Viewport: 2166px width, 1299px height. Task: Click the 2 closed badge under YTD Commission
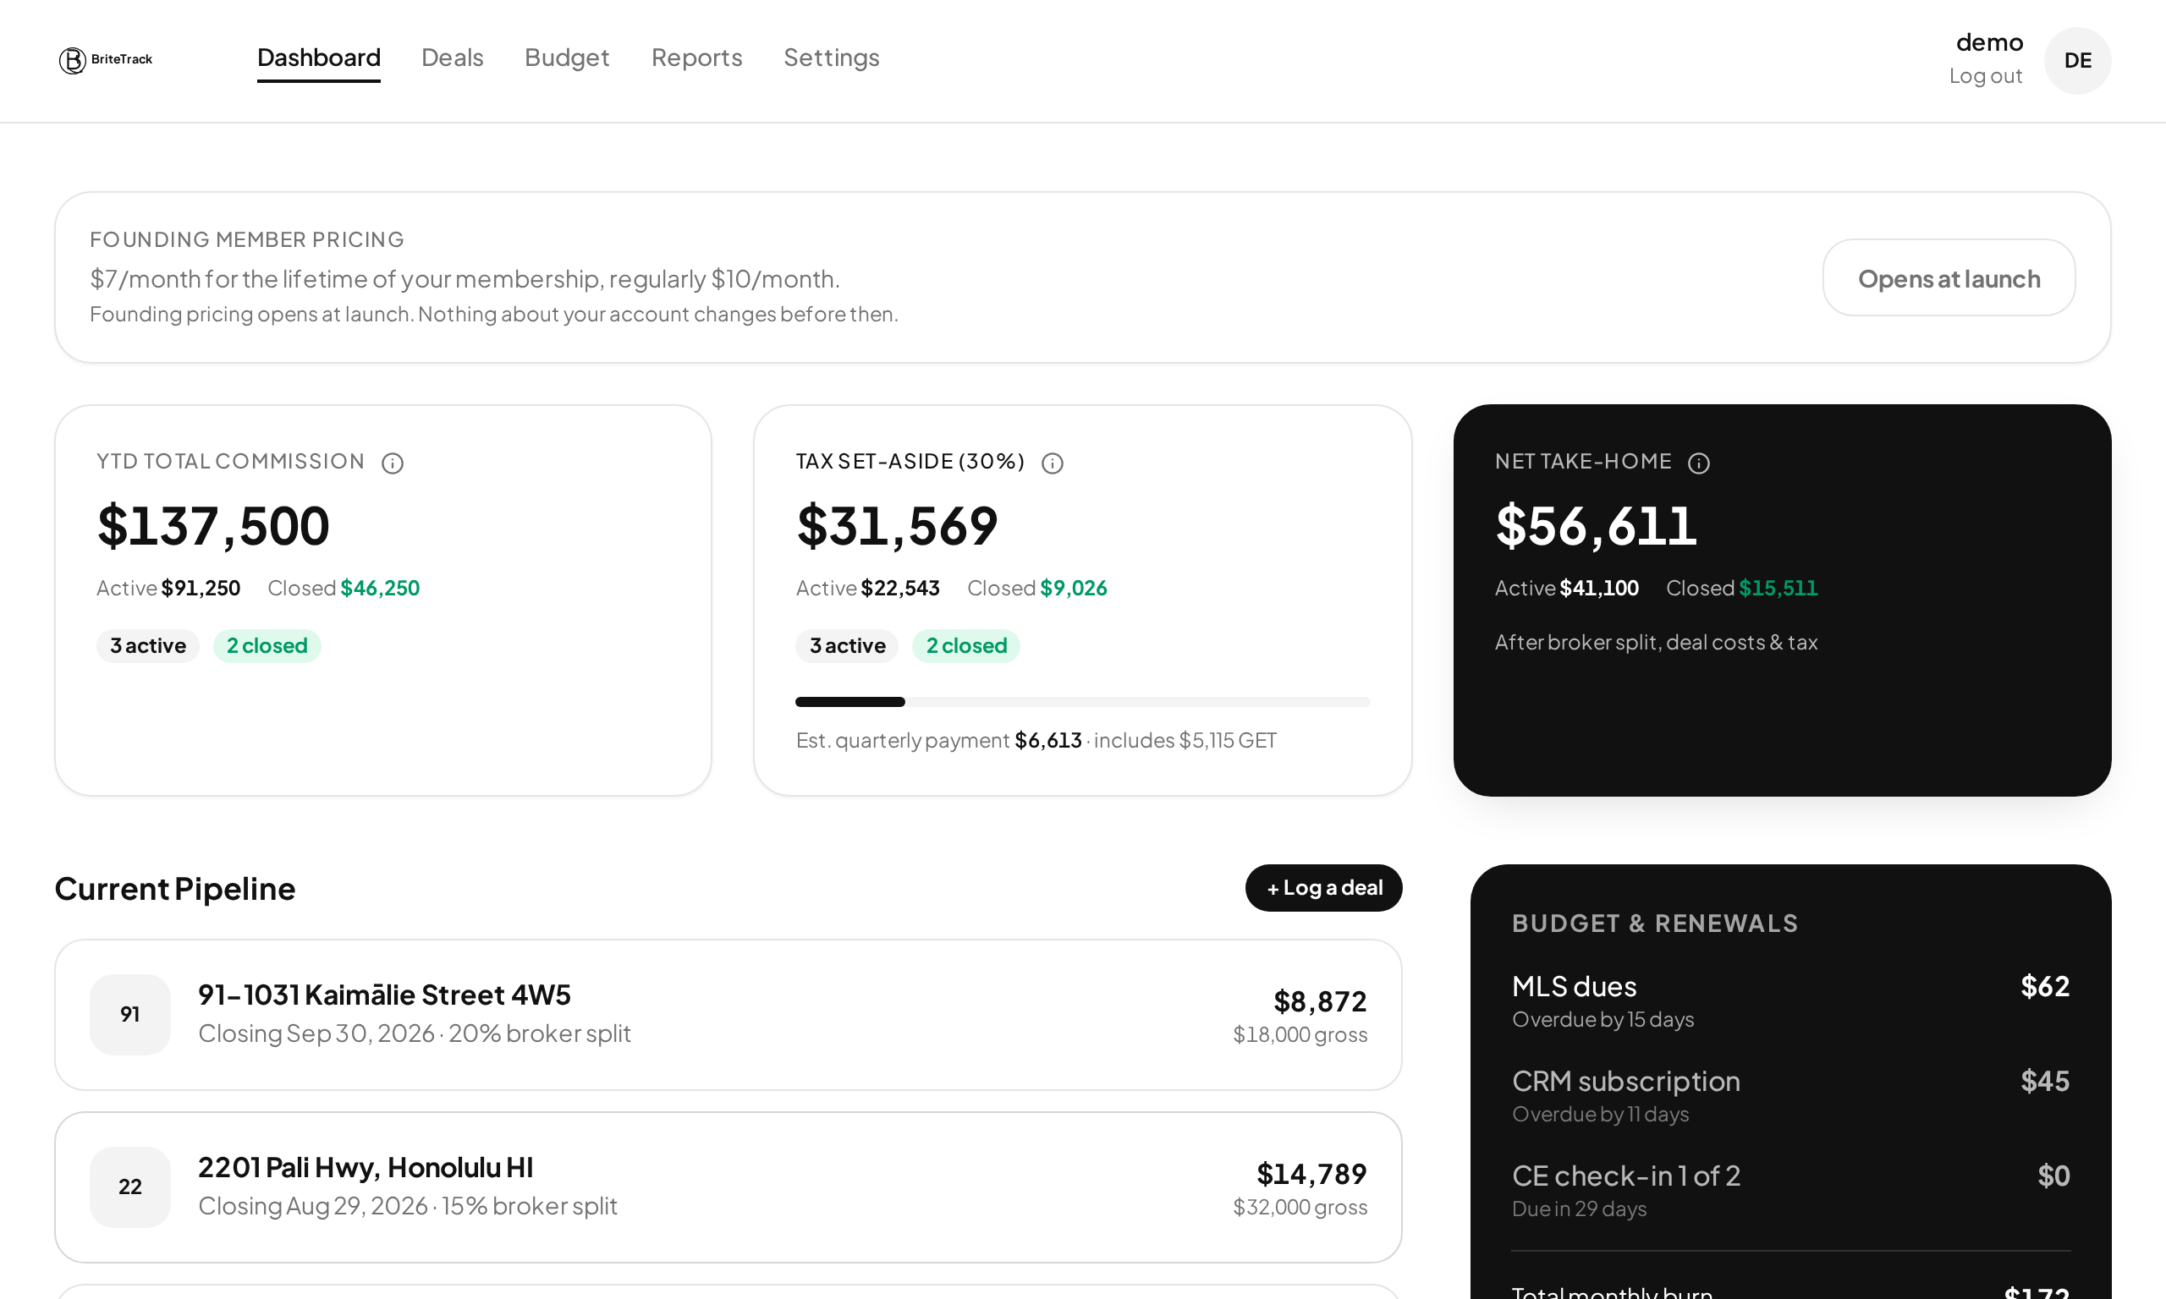pos(267,646)
